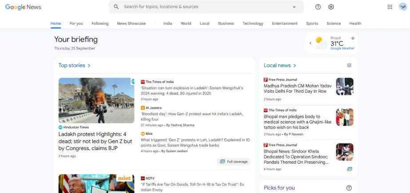This screenshot has height=193, width=410.
Task: Open the World section
Action: tap(186, 24)
